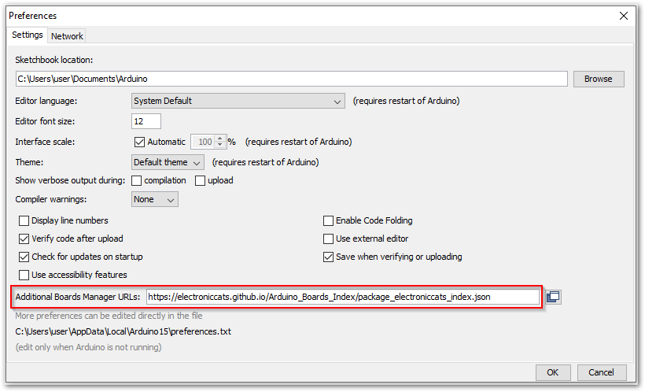Open Compiler warnings None dropdown
The width and height of the screenshot is (645, 392).
[x=155, y=199]
